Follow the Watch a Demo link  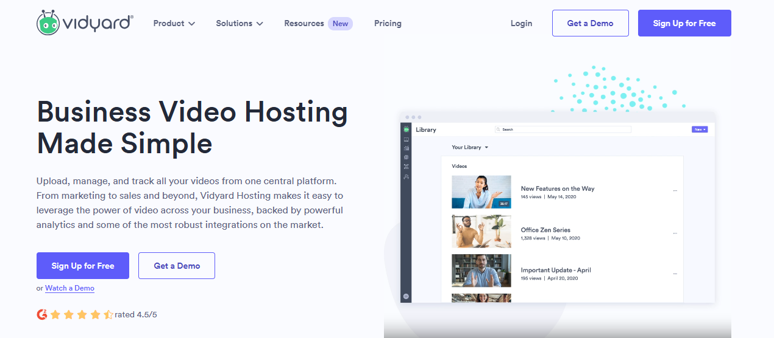[69, 288]
